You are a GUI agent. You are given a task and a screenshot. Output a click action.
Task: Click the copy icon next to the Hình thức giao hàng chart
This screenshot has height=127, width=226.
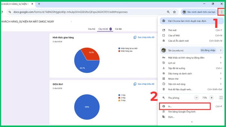135,37
